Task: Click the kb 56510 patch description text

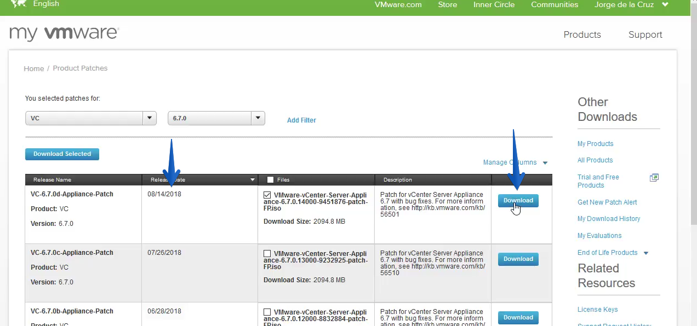Action: coord(432,263)
